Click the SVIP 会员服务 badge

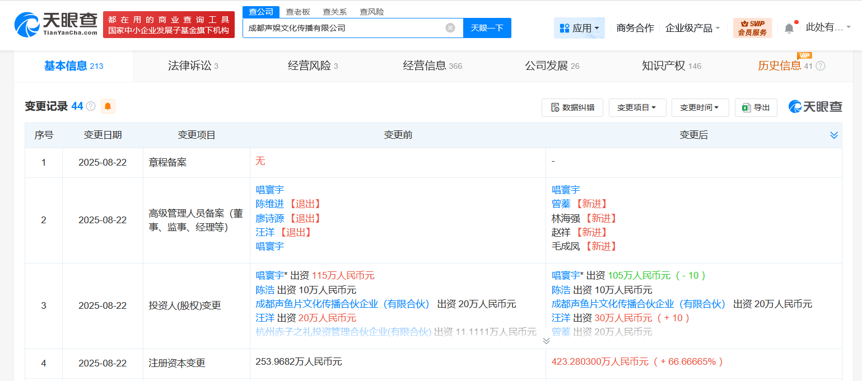tap(752, 27)
